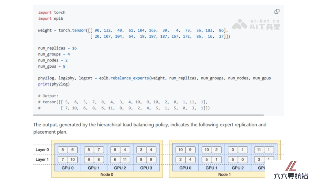The width and height of the screenshot is (318, 179).
Task: Click expert box 9 in Node 1 GPU 0 Layer 0
Action: coord(190,150)
